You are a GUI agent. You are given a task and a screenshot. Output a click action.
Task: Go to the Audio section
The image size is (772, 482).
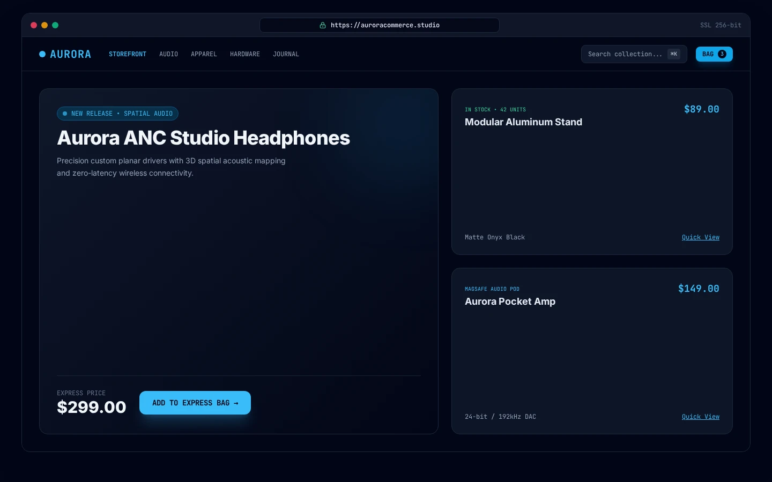(x=168, y=54)
